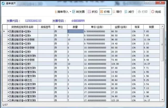Click the 折扣 discount button
The image size is (168, 108).
tap(93, 12)
